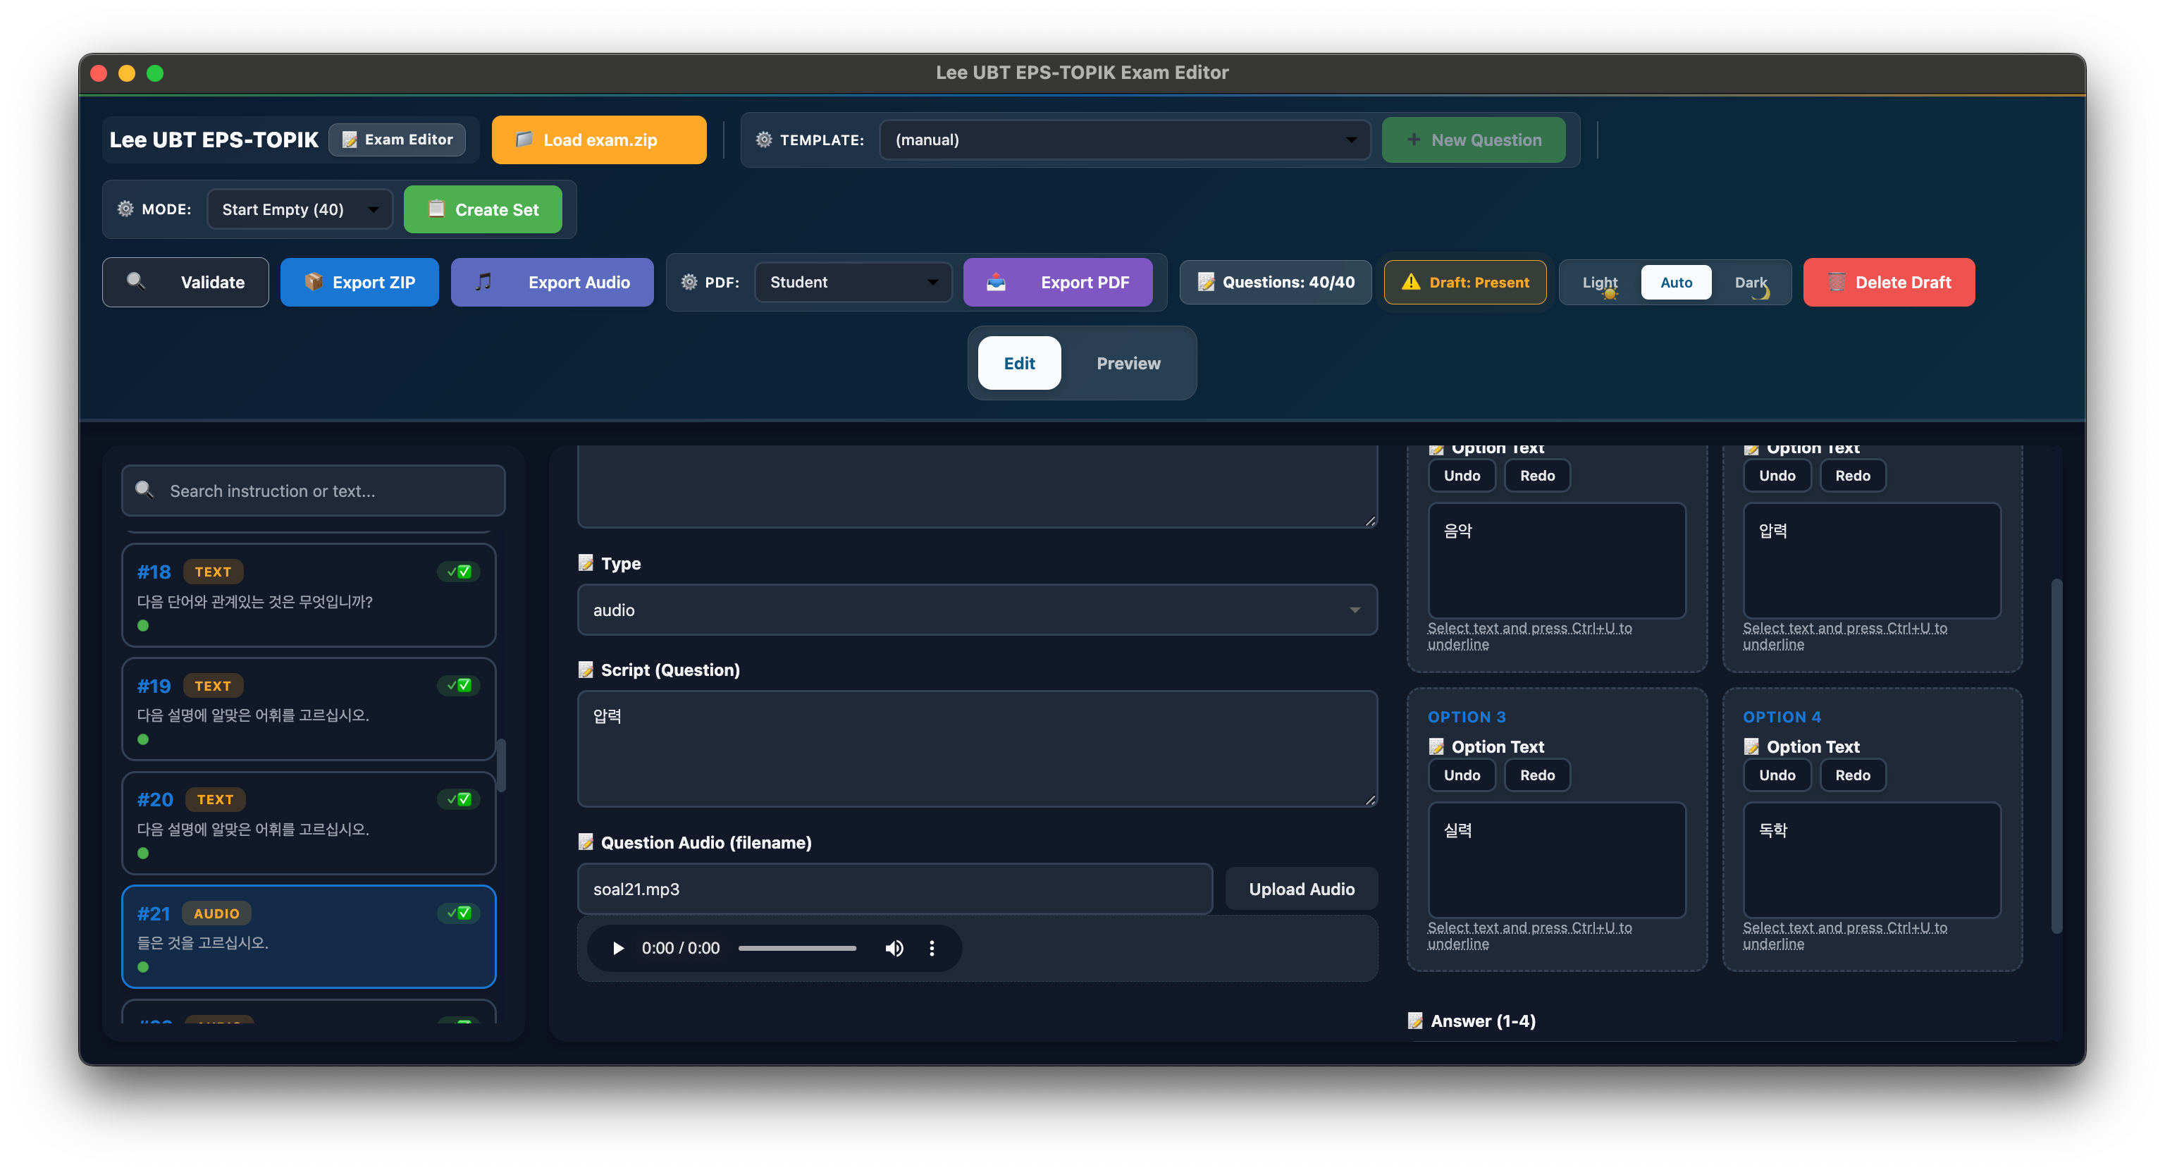The image size is (2165, 1170).
Task: Click the checkmark badge on question #19
Action: tap(459, 685)
